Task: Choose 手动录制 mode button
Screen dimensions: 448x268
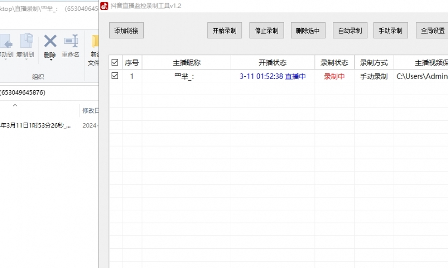Action: (x=390, y=30)
